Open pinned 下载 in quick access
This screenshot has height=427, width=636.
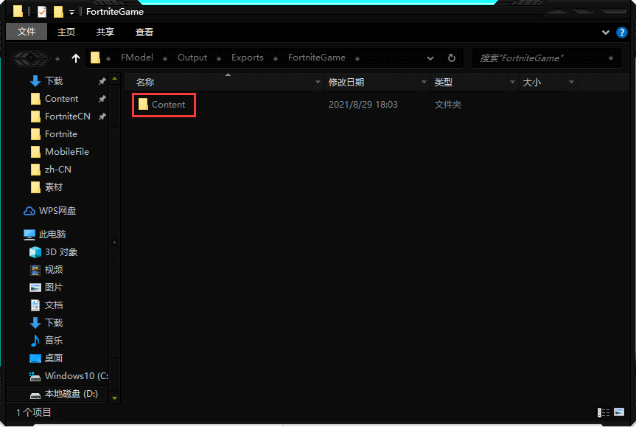(x=54, y=81)
